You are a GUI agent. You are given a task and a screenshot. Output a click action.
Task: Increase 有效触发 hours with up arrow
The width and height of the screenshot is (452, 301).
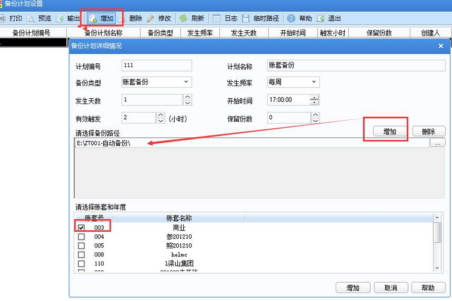(x=160, y=115)
